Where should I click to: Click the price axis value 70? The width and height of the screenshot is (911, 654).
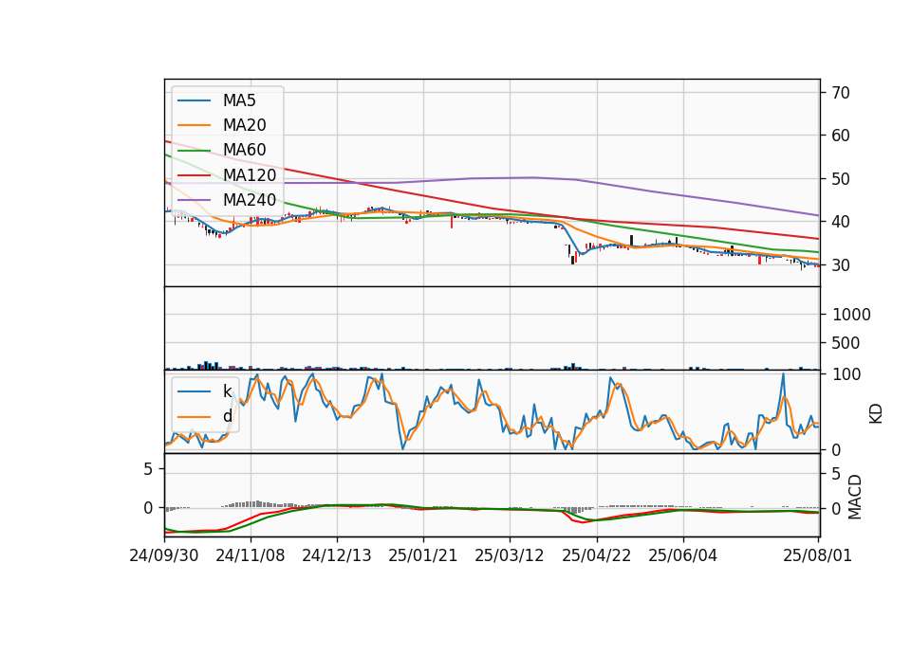[840, 93]
